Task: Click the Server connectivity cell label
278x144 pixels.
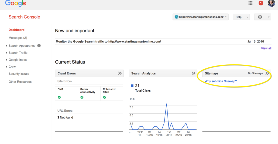Action: 88,91
